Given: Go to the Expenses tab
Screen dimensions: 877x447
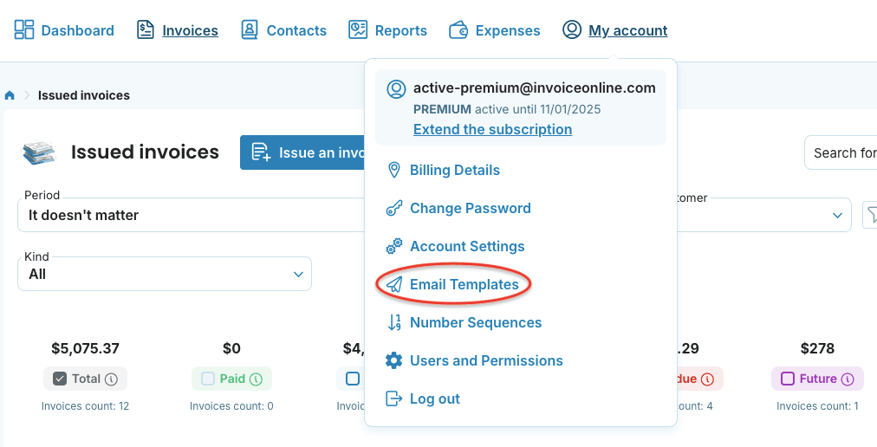Looking at the screenshot, I should click(x=495, y=30).
